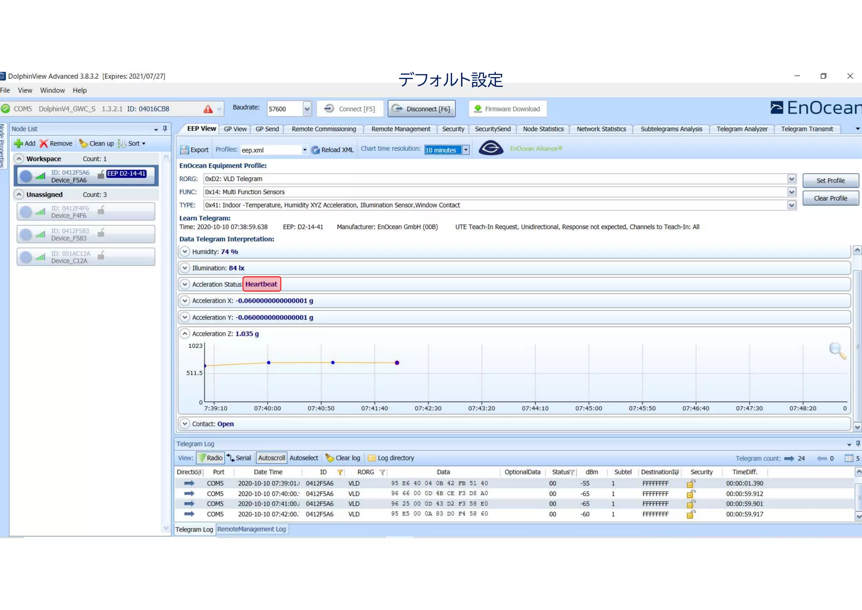The width and height of the screenshot is (862, 610).
Task: Click the Clear log broom icon
Action: [330, 458]
